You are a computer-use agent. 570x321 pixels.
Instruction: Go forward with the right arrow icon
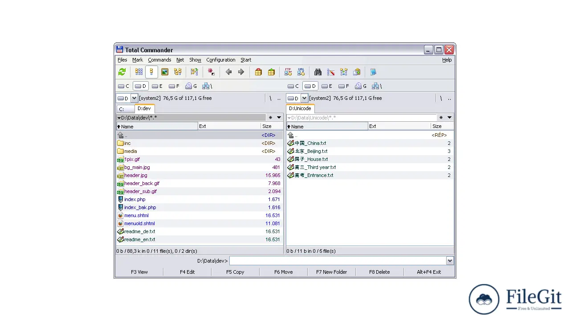pyautogui.click(x=241, y=72)
